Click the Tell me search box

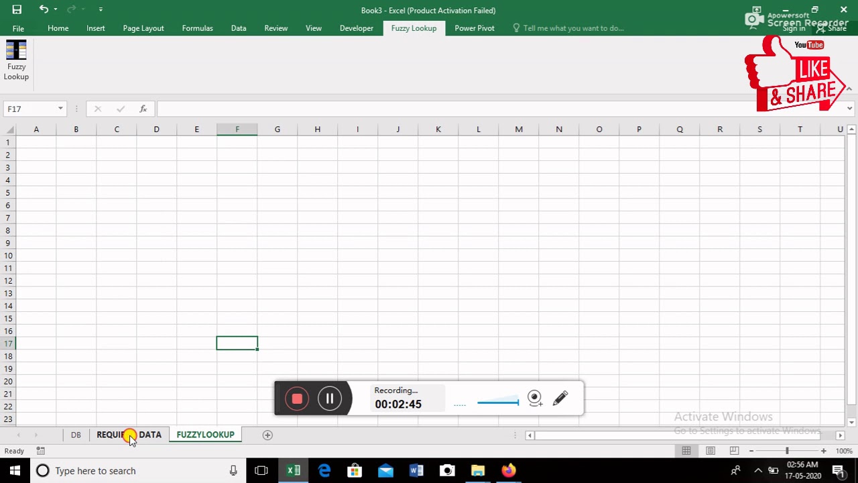[573, 28]
